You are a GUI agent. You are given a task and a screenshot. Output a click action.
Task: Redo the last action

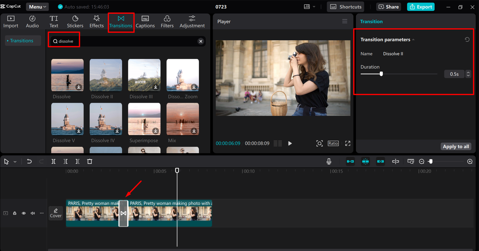coord(42,161)
